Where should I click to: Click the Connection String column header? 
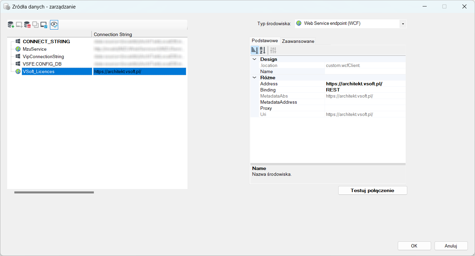[140, 34]
